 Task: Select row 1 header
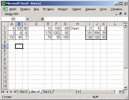click(5, 28)
